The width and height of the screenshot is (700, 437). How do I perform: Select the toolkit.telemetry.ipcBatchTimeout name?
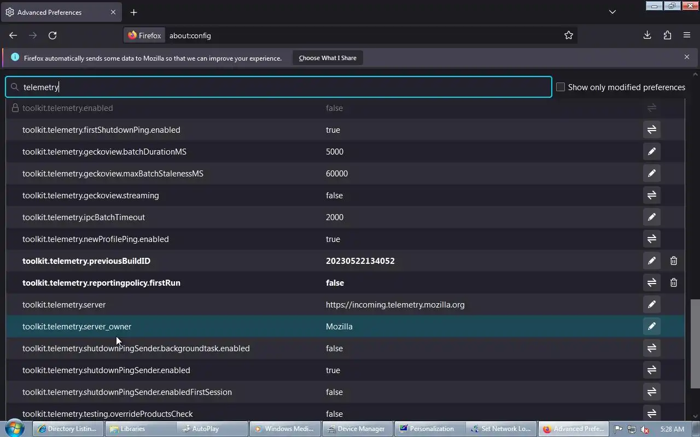tap(83, 217)
